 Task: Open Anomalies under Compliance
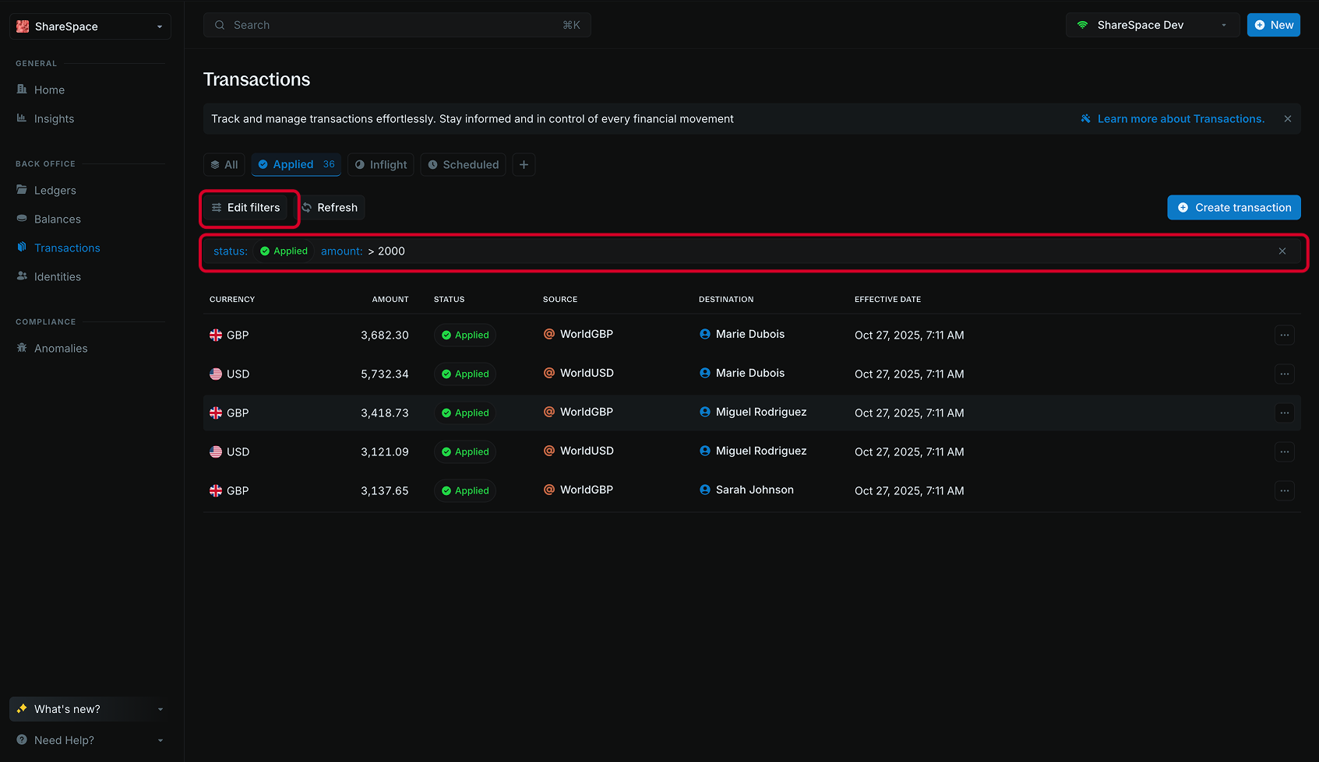[60, 348]
